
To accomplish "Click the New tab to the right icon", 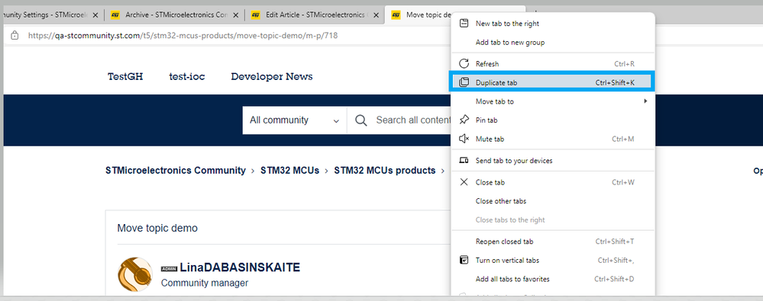I will 464,24.
